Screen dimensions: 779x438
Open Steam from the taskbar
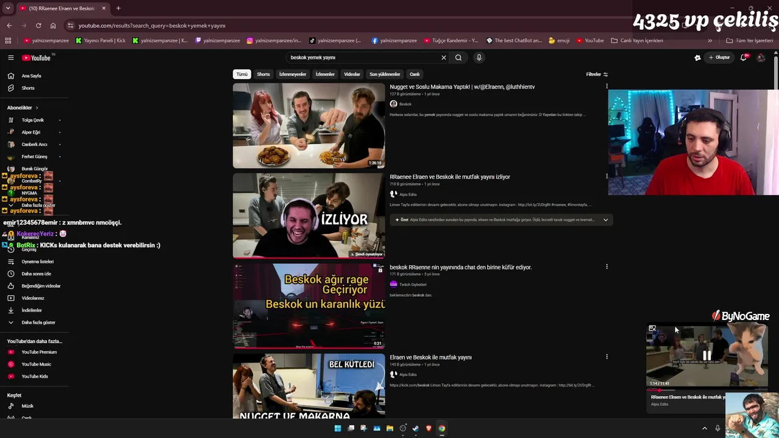click(x=416, y=428)
